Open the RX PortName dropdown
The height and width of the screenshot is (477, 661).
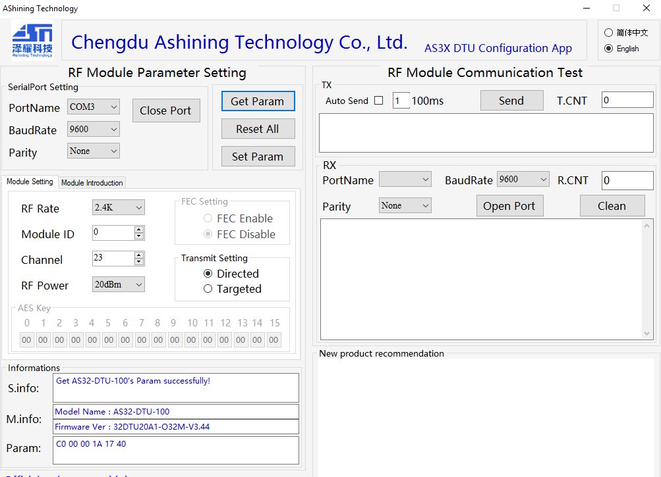[x=405, y=180]
